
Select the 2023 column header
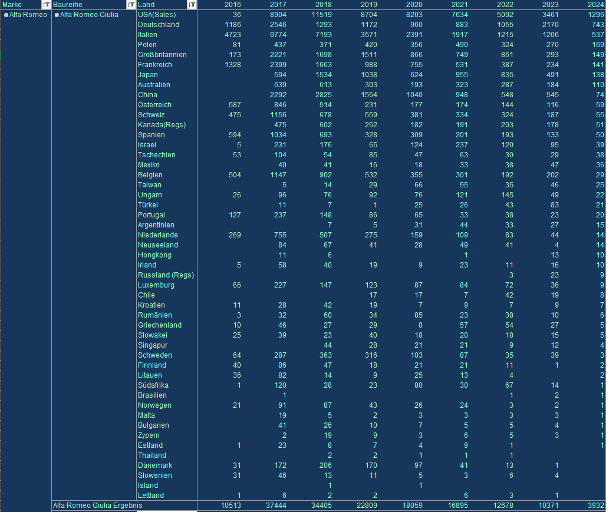(x=551, y=5)
